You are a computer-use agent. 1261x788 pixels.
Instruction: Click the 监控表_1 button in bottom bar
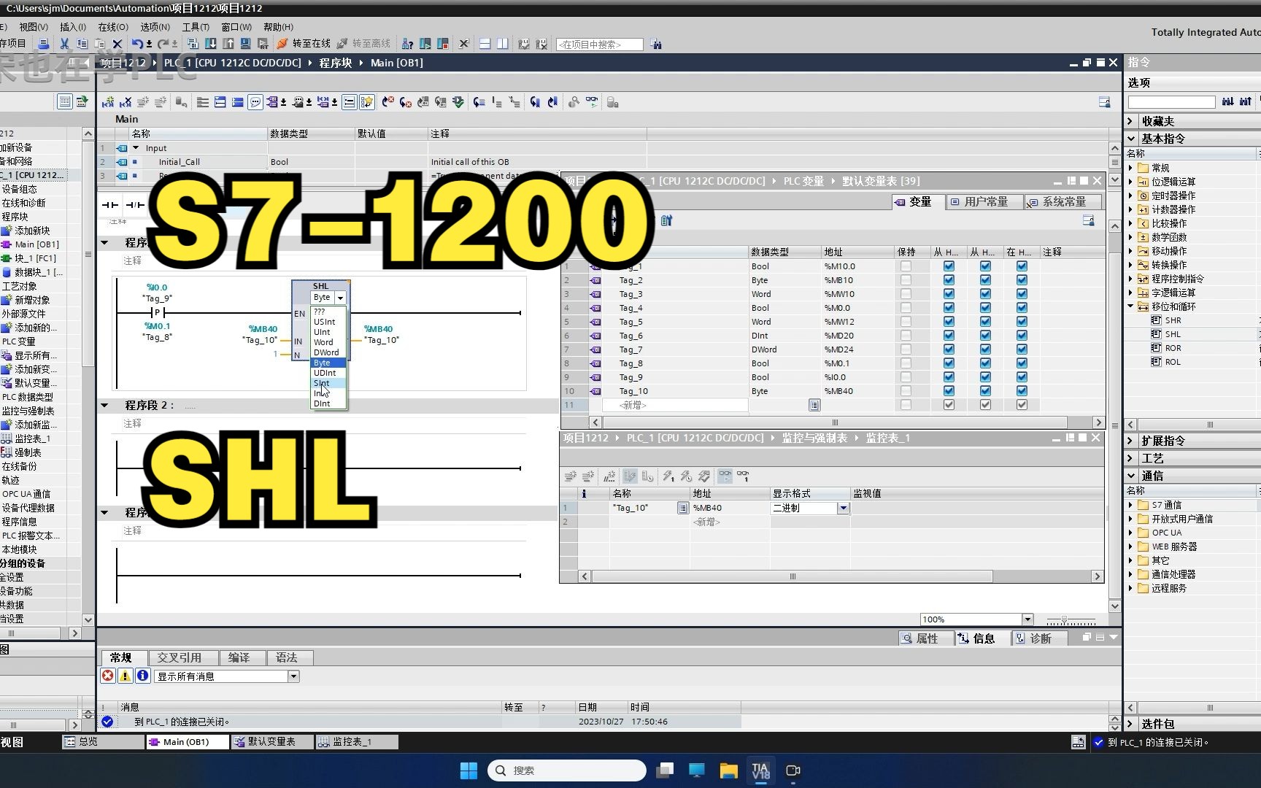[357, 742]
